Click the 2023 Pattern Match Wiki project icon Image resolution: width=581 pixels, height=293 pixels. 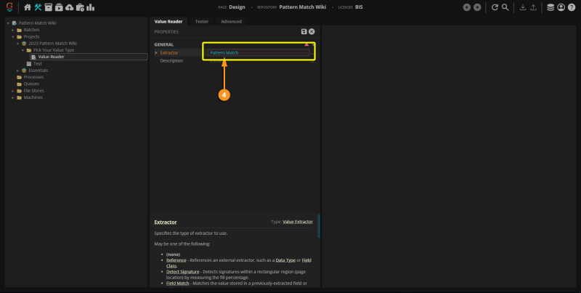pyautogui.click(x=24, y=44)
